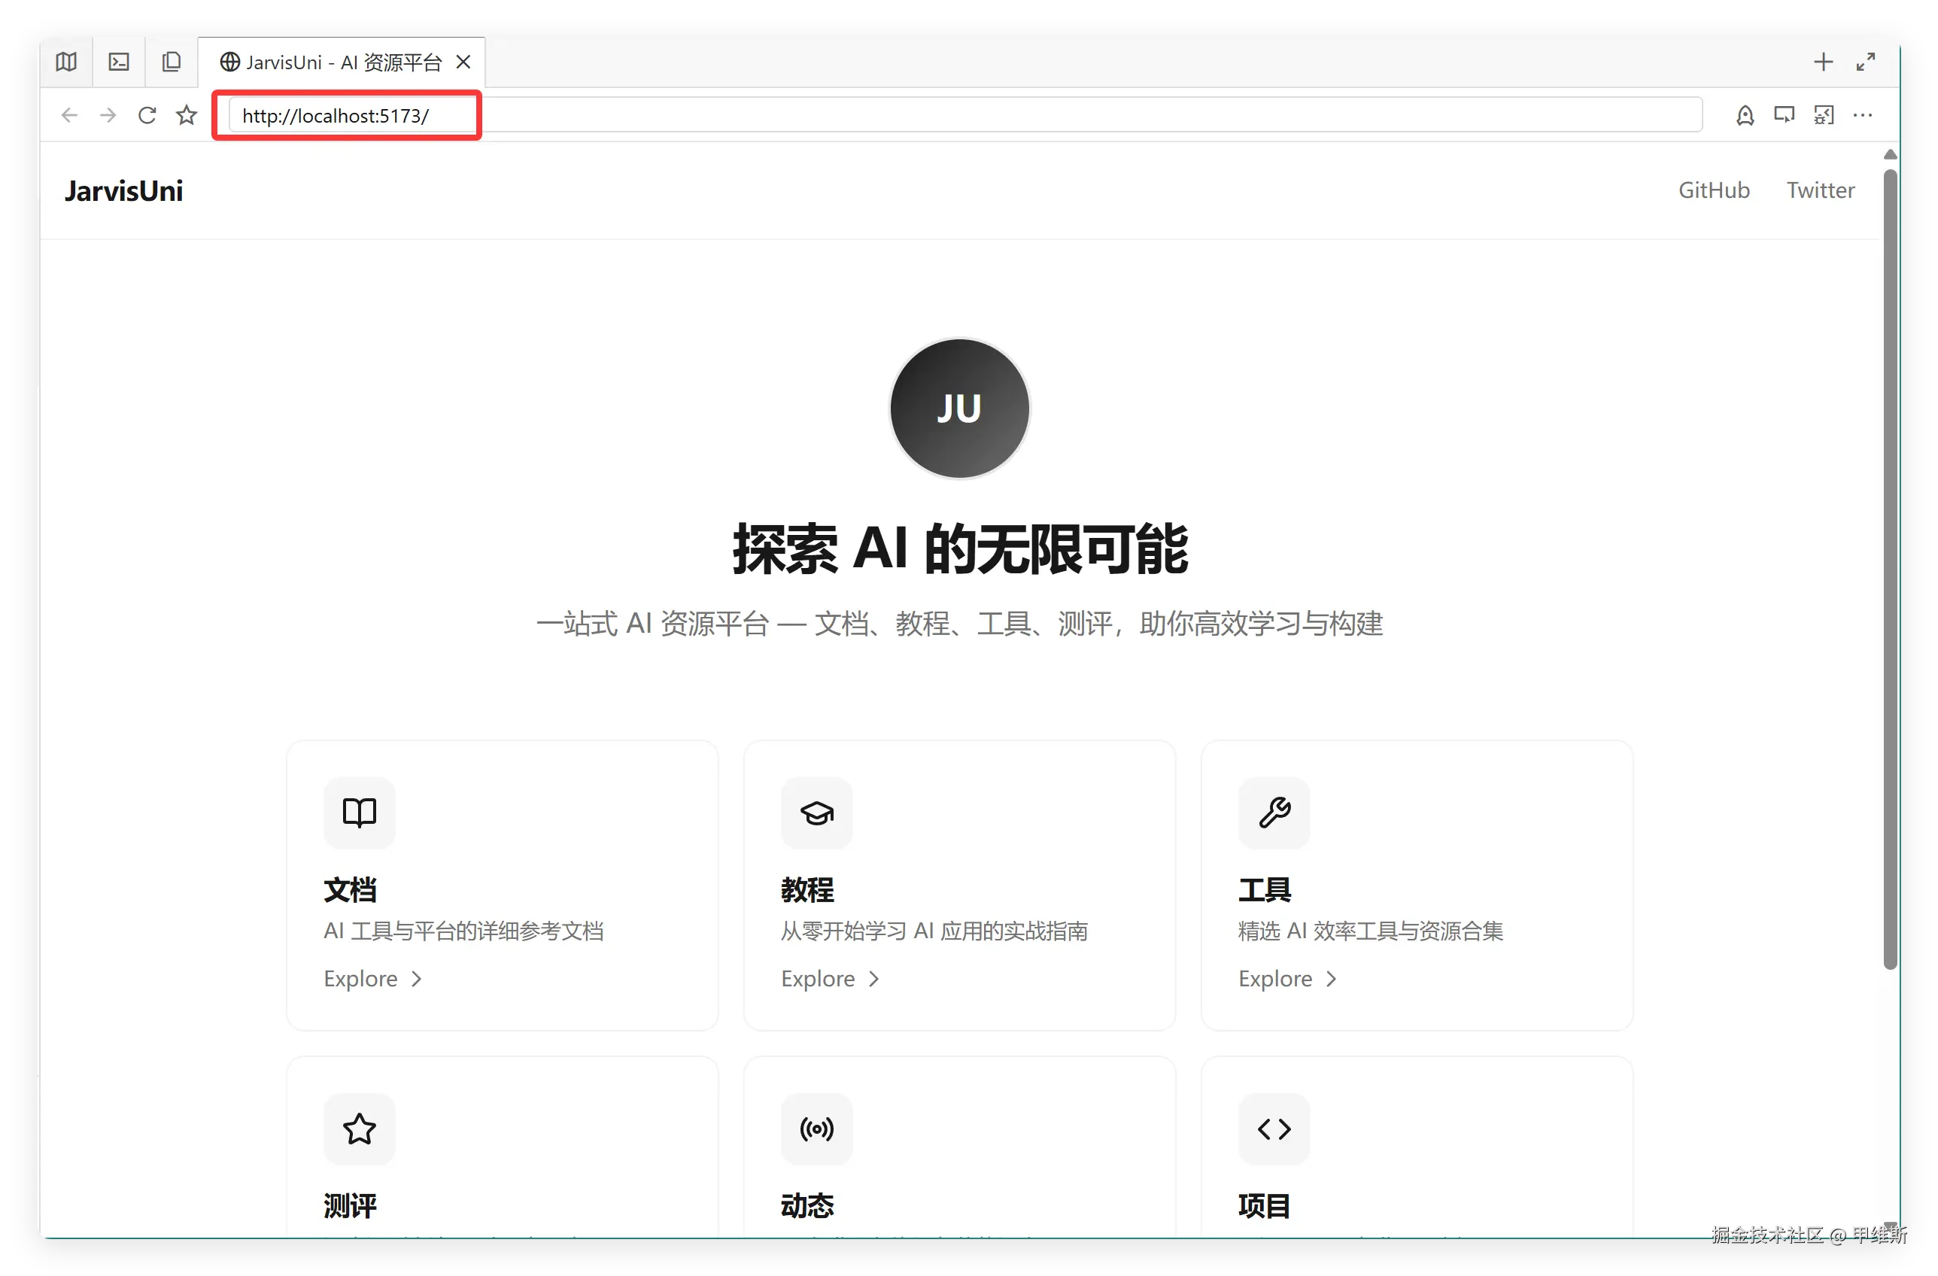1938x1276 pixels.
Task: Click the JarvisUni site logo text
Action: (x=124, y=190)
